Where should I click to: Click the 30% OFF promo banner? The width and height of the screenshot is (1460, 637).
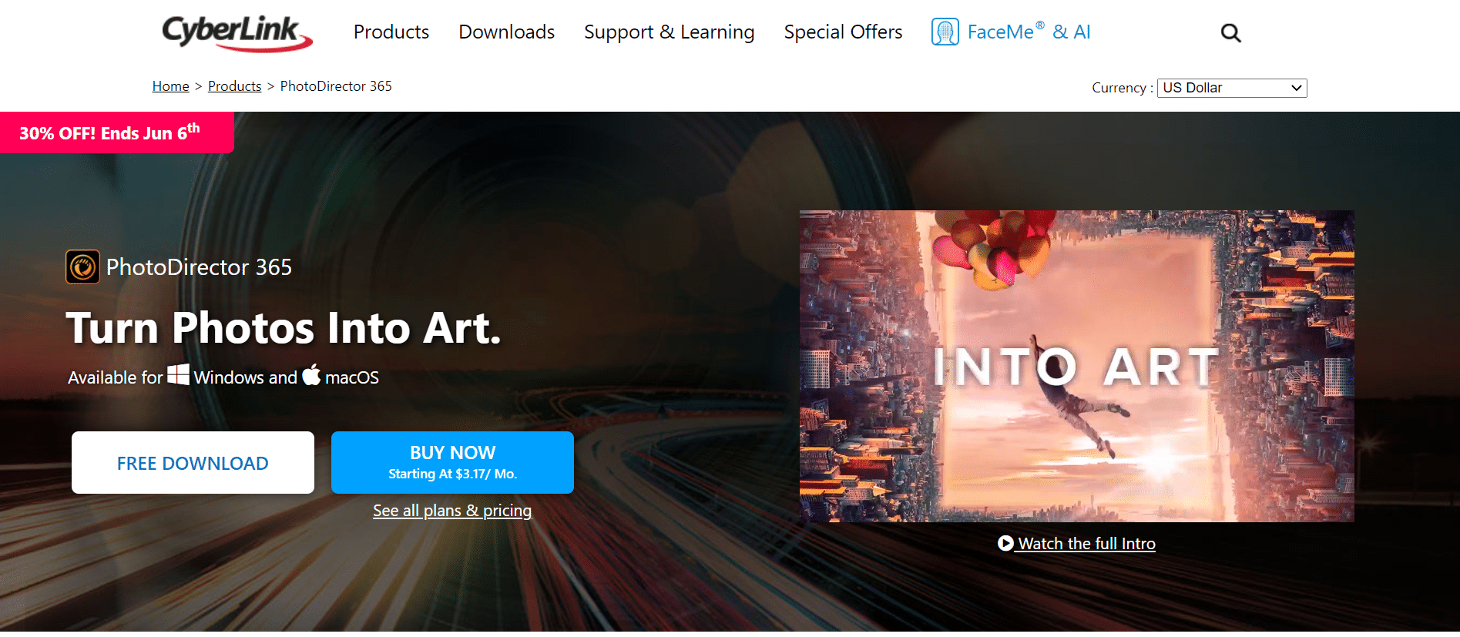point(116,132)
